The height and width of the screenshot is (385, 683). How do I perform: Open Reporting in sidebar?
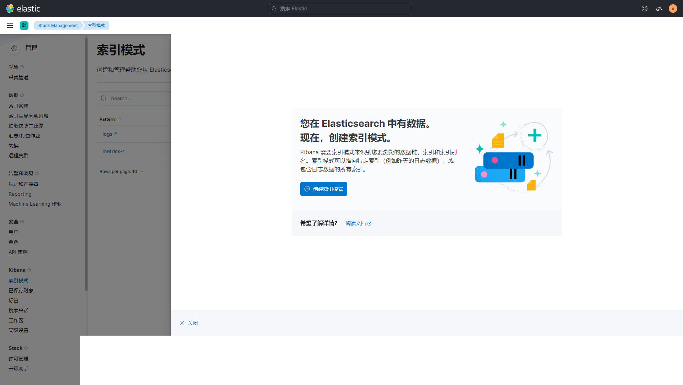20,194
